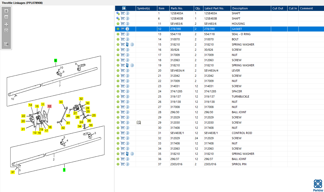Image resolution: width=324 pixels, height=192 pixels.
Task: Click the TURNBUCKLE description cell
Action: (251, 97)
